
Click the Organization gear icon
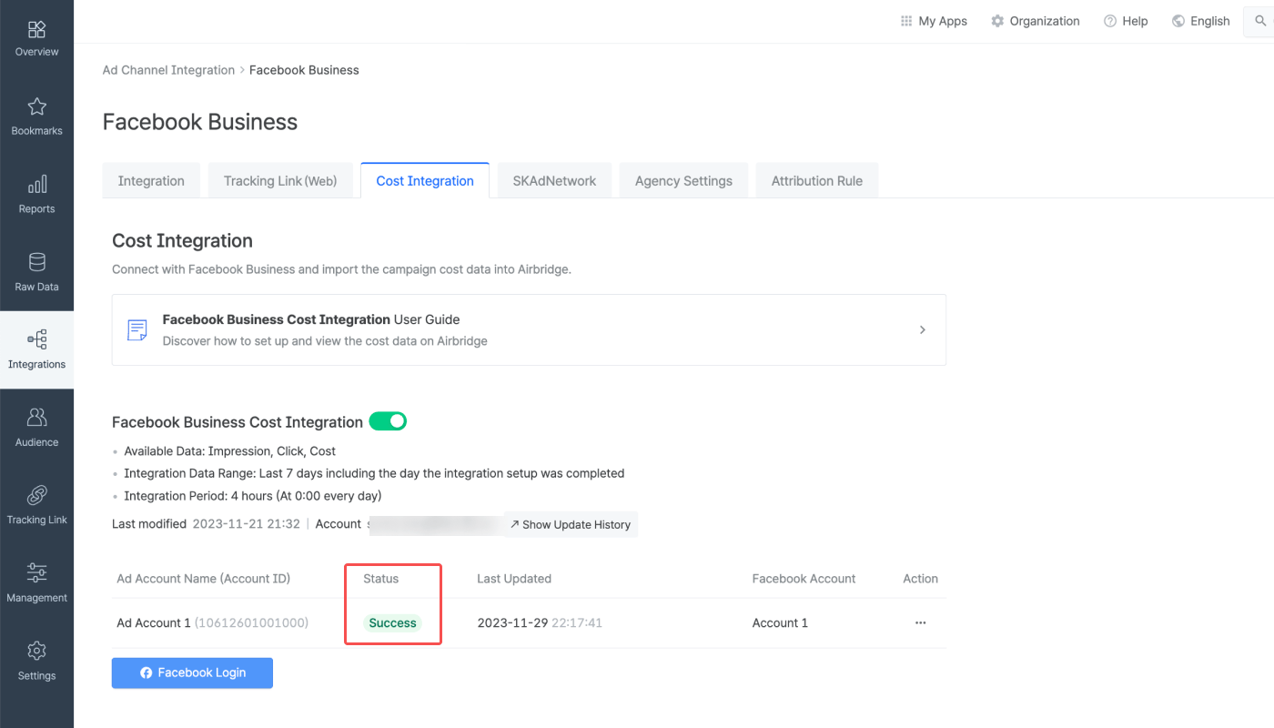[997, 21]
